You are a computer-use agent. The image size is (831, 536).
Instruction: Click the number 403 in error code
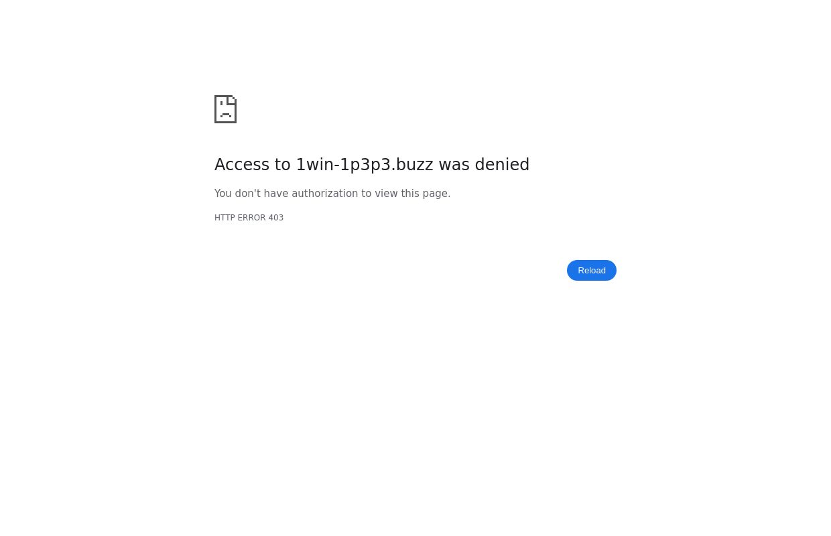[x=276, y=218]
